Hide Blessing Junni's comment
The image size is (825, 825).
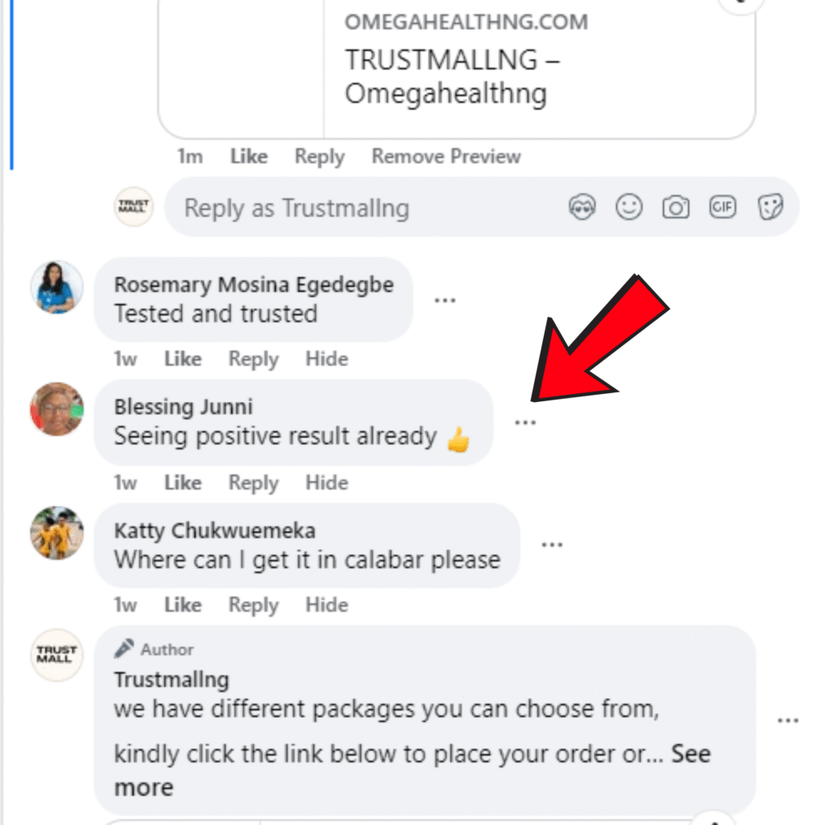point(327,483)
